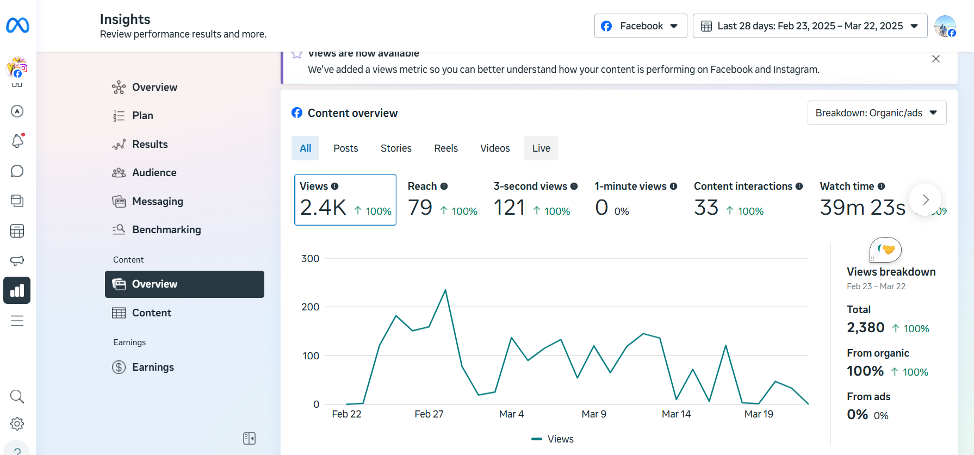
Task: Expand the Breakdown: Organic/ads dropdown
Action: pyautogui.click(x=876, y=113)
